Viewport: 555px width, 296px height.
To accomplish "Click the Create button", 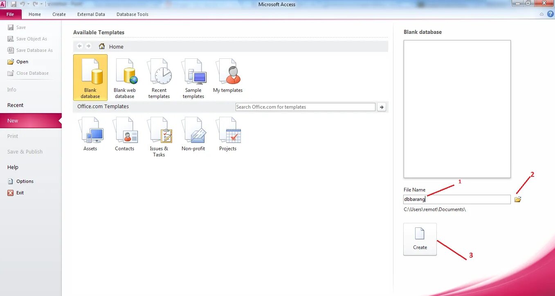I will click(x=420, y=239).
